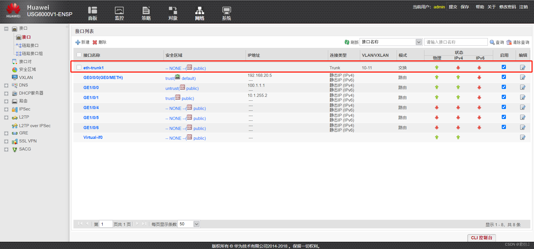Click the admin username link

pos(439,7)
